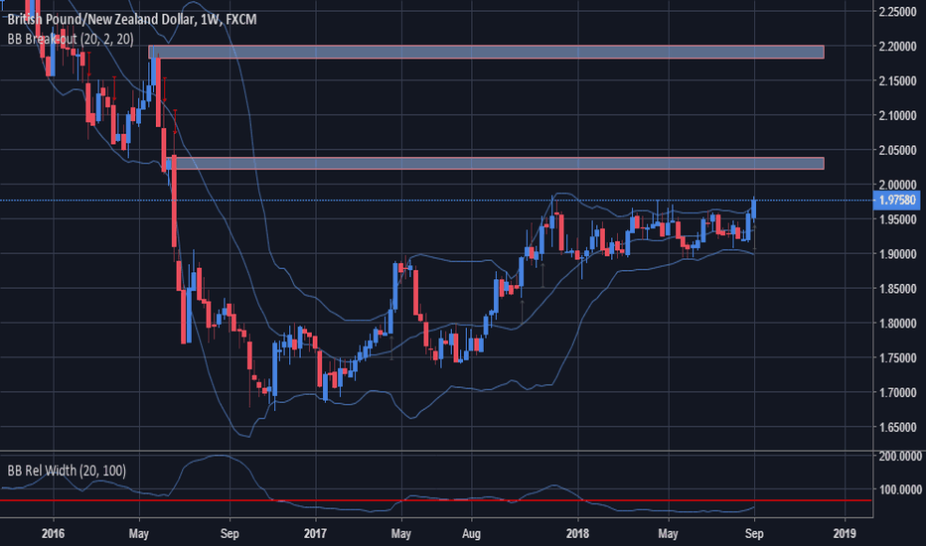Click the current price label 1.97580

click(897, 201)
